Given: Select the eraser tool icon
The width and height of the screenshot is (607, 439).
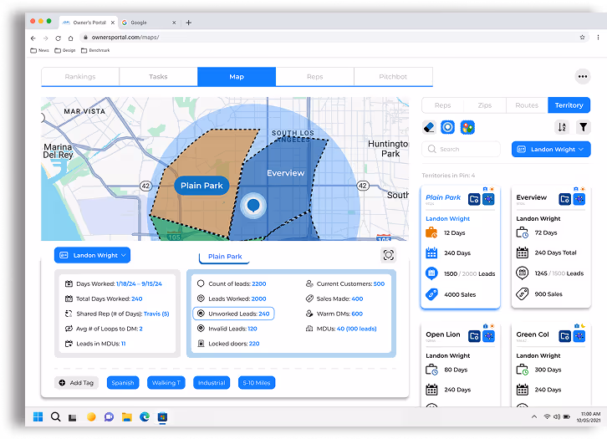Looking at the screenshot, I should pyautogui.click(x=431, y=127).
